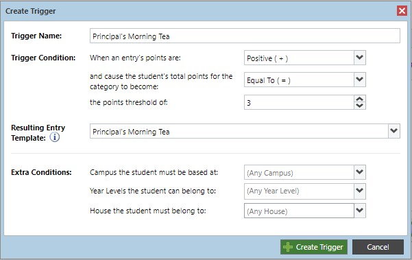
Task: Click the info icon beside Resulting Entry Template
Action: pyautogui.click(x=55, y=137)
